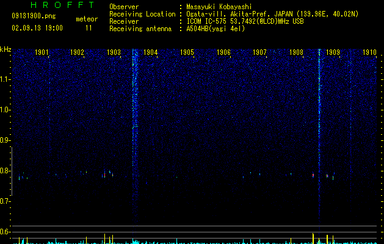Click the 1907 time marker
This screenshot has width=384, height=244.
tap(259, 52)
